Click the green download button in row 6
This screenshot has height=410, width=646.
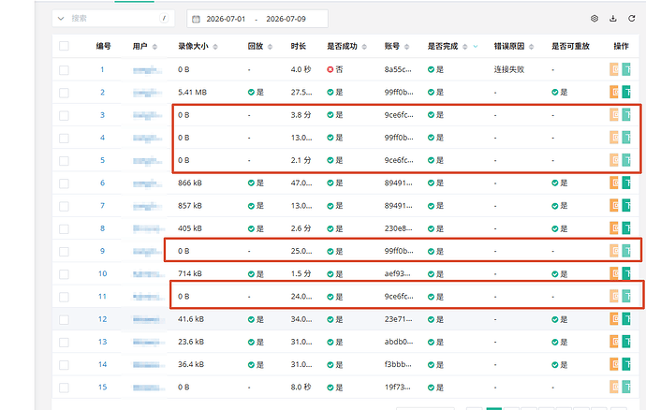point(626,183)
